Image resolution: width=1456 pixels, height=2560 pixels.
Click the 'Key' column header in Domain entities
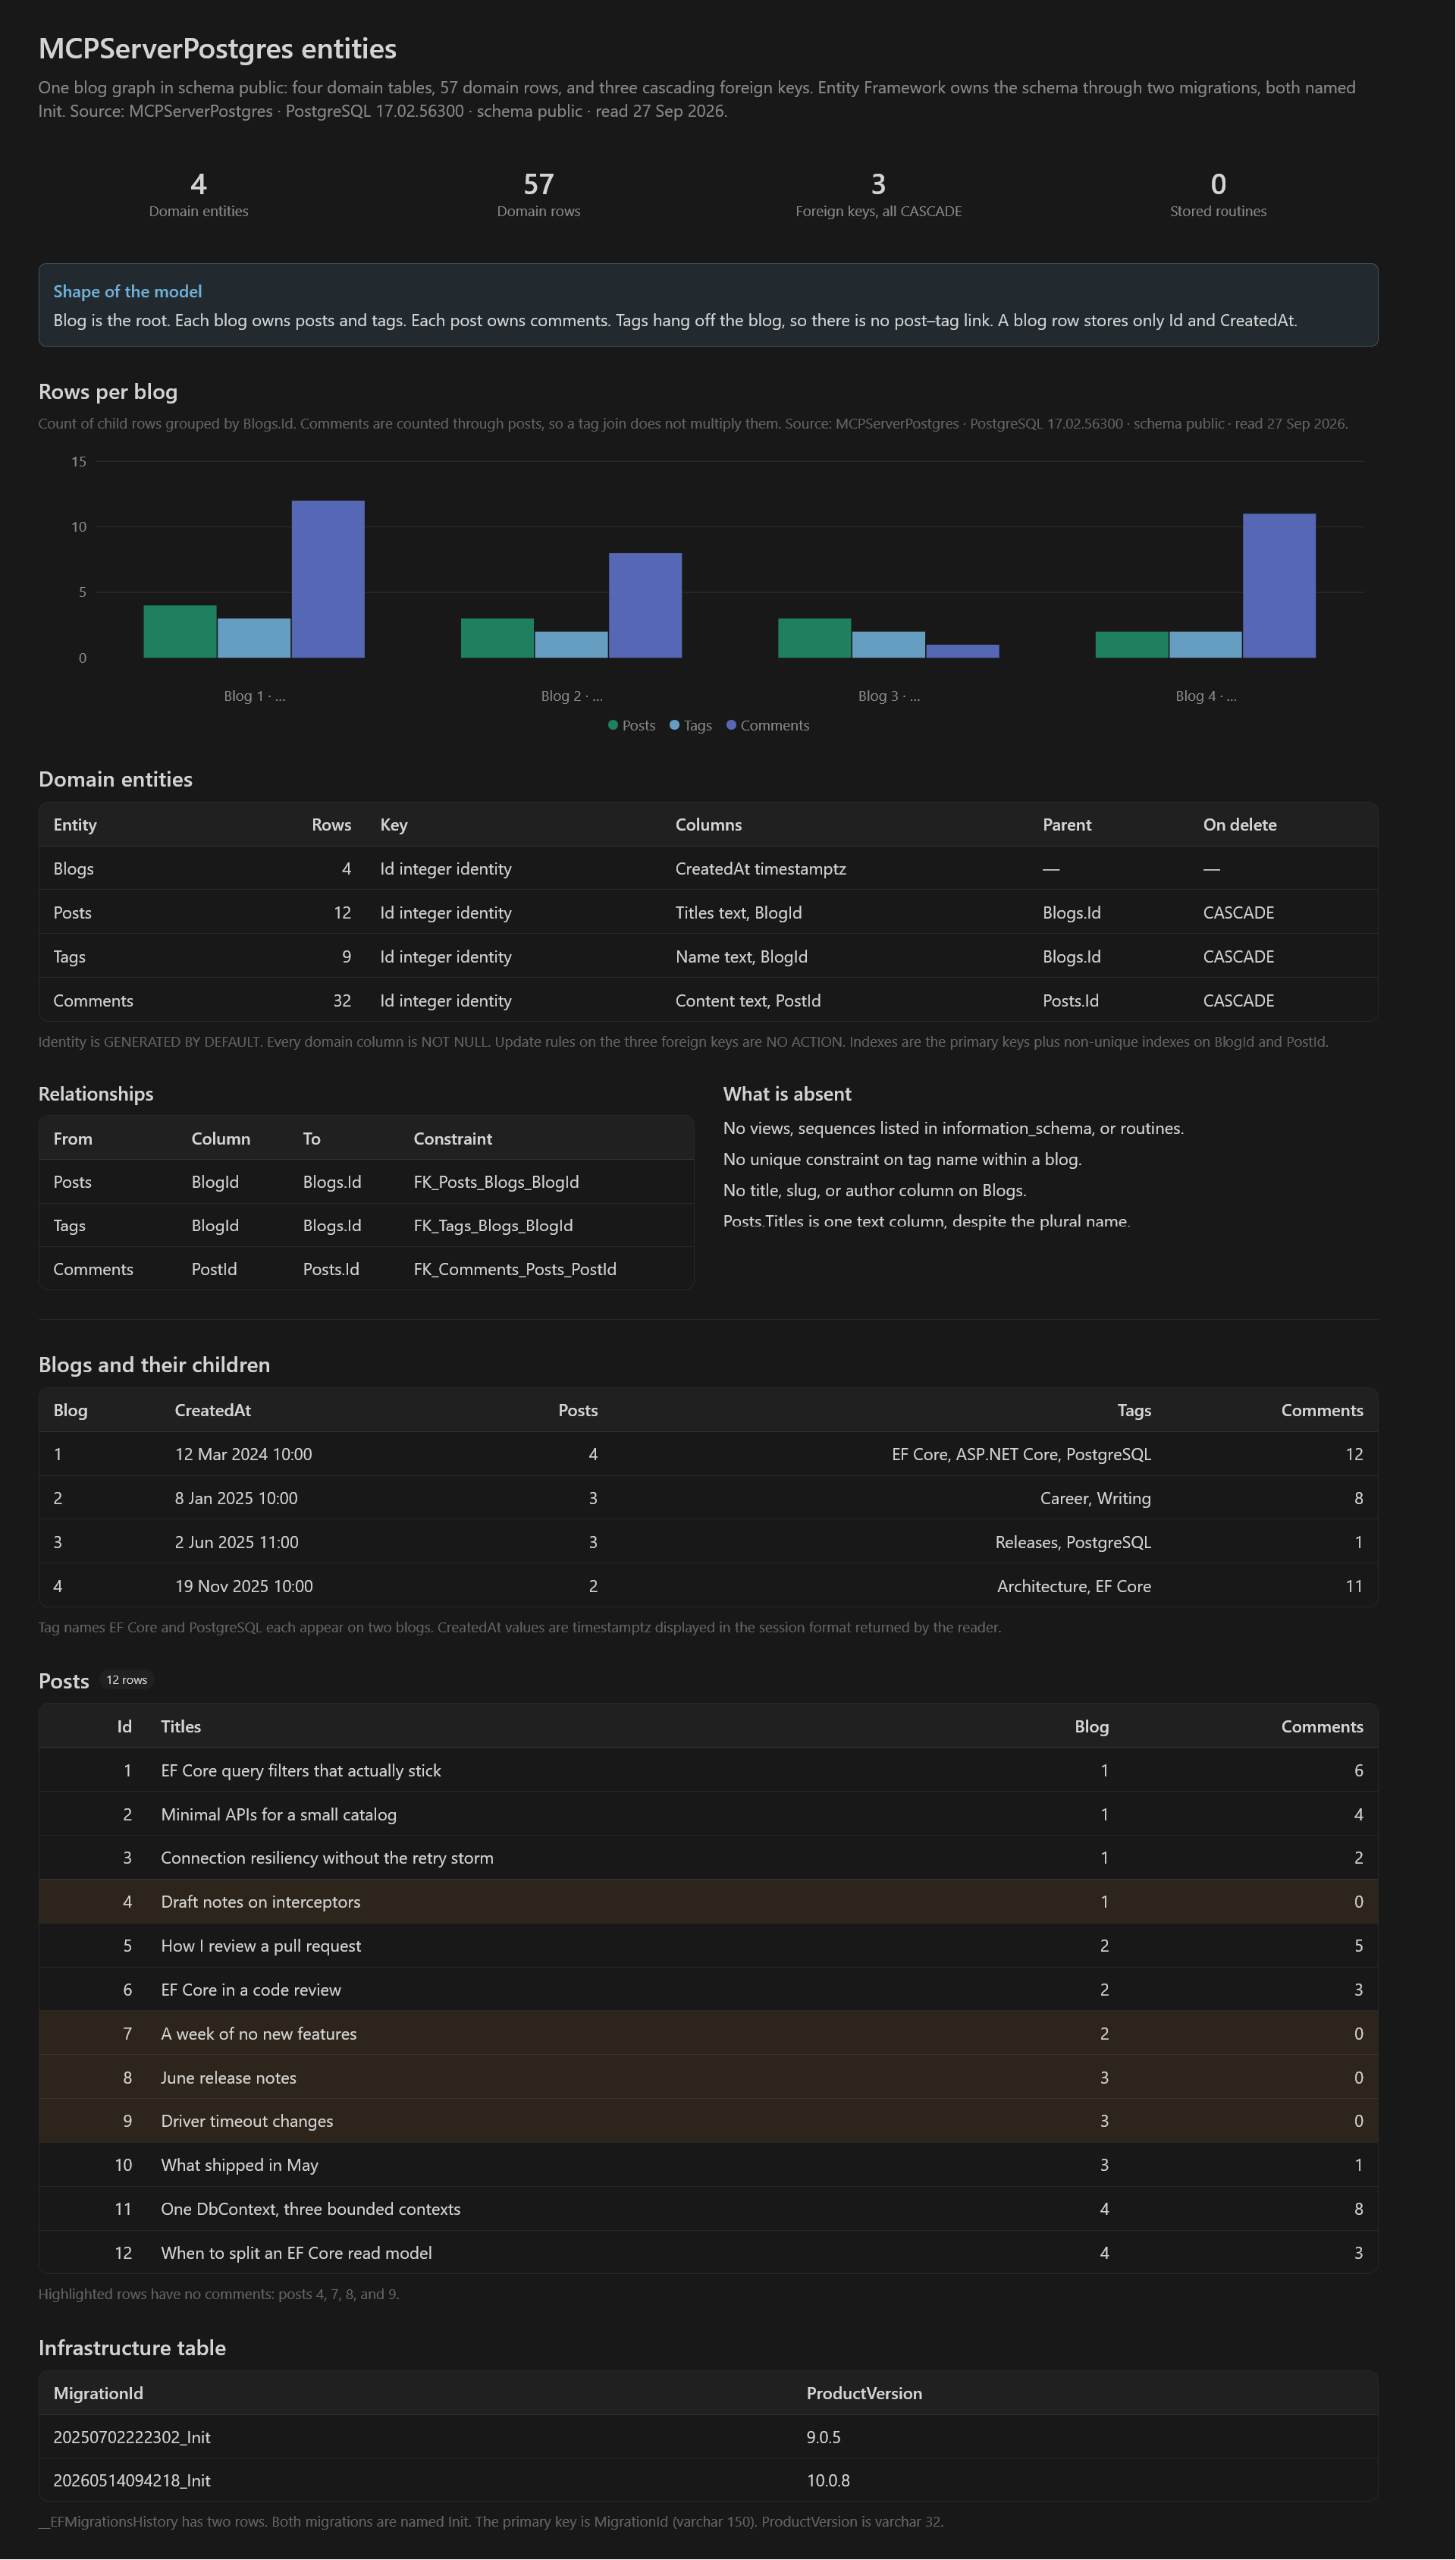[x=393, y=825]
